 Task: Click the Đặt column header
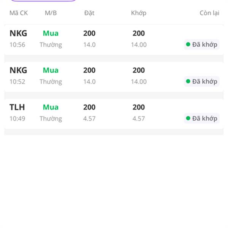89,13
